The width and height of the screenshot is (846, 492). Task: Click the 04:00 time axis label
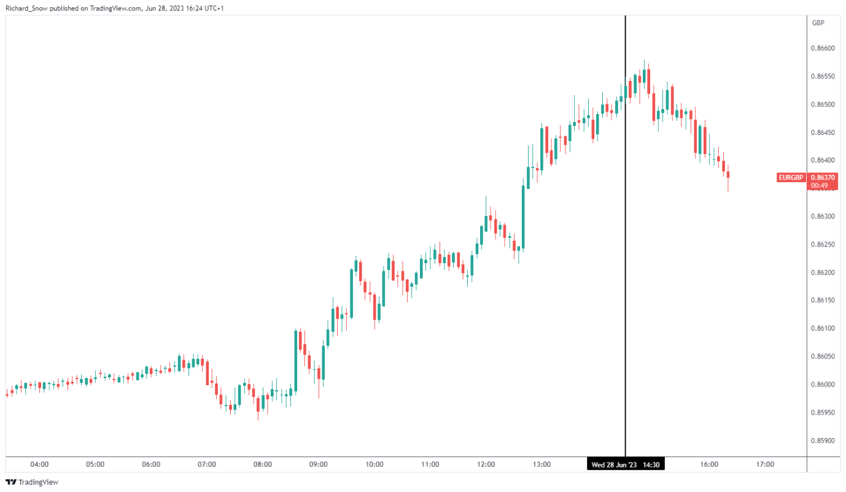[x=39, y=464]
